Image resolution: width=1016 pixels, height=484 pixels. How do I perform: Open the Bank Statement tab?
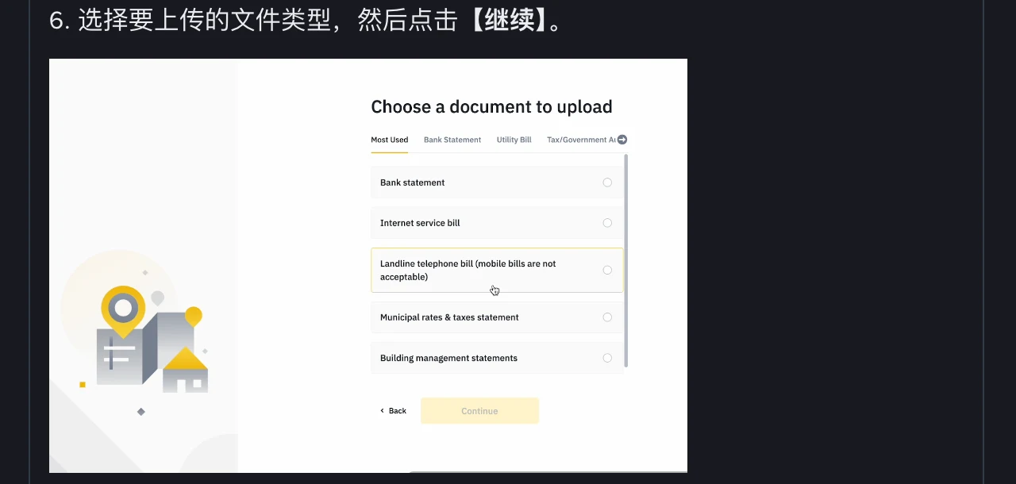point(452,140)
